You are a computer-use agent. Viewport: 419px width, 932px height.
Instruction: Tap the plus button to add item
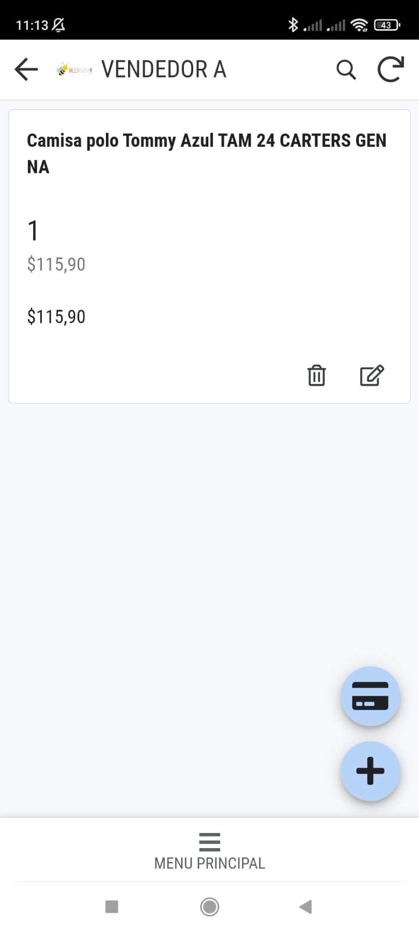(370, 771)
